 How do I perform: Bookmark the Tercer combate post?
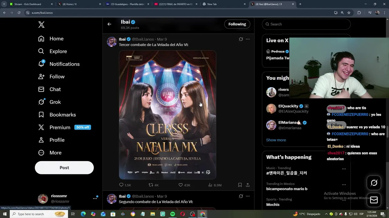240,185
